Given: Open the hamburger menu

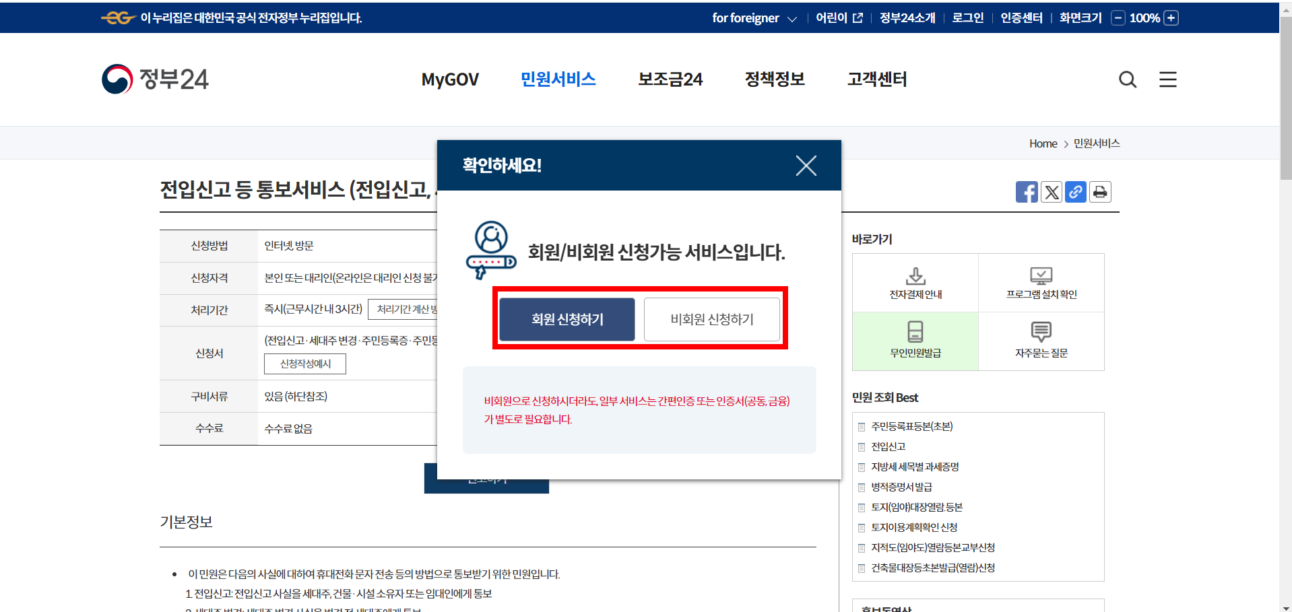Looking at the screenshot, I should point(1167,79).
